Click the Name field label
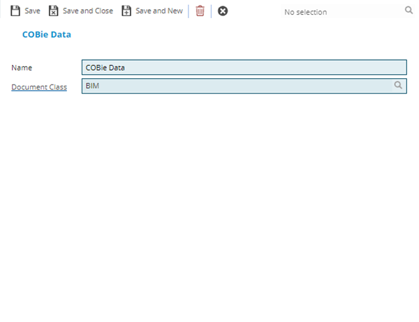 click(x=22, y=68)
